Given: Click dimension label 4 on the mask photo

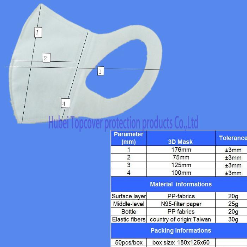Looking at the screenshot, I should 65,103.
